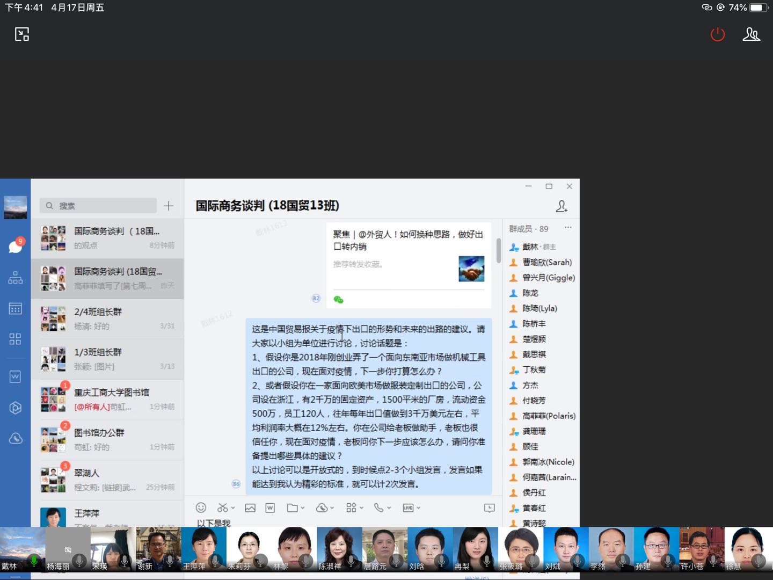
Task: Click the plus button next to search
Action: click(169, 206)
